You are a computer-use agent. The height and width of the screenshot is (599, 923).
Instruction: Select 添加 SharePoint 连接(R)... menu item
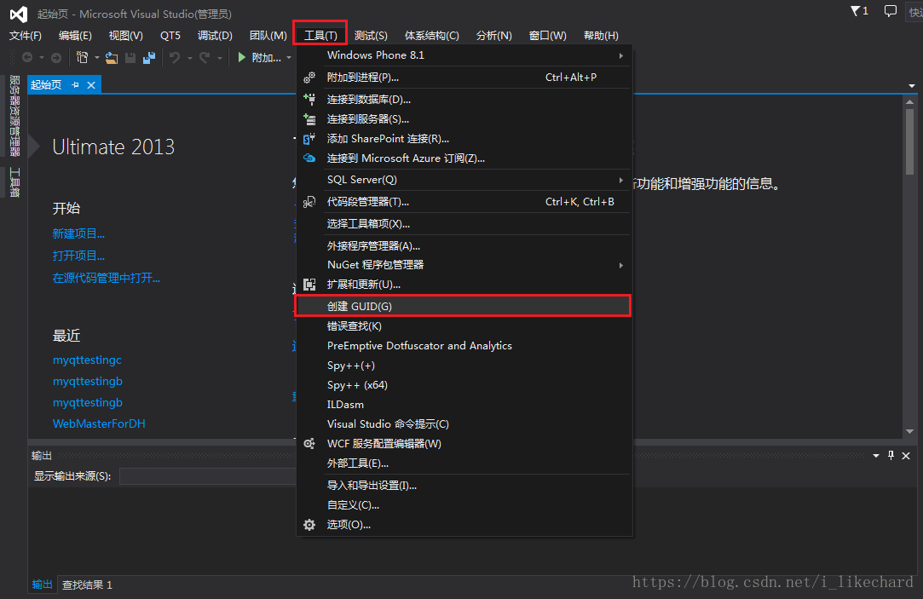(x=464, y=139)
